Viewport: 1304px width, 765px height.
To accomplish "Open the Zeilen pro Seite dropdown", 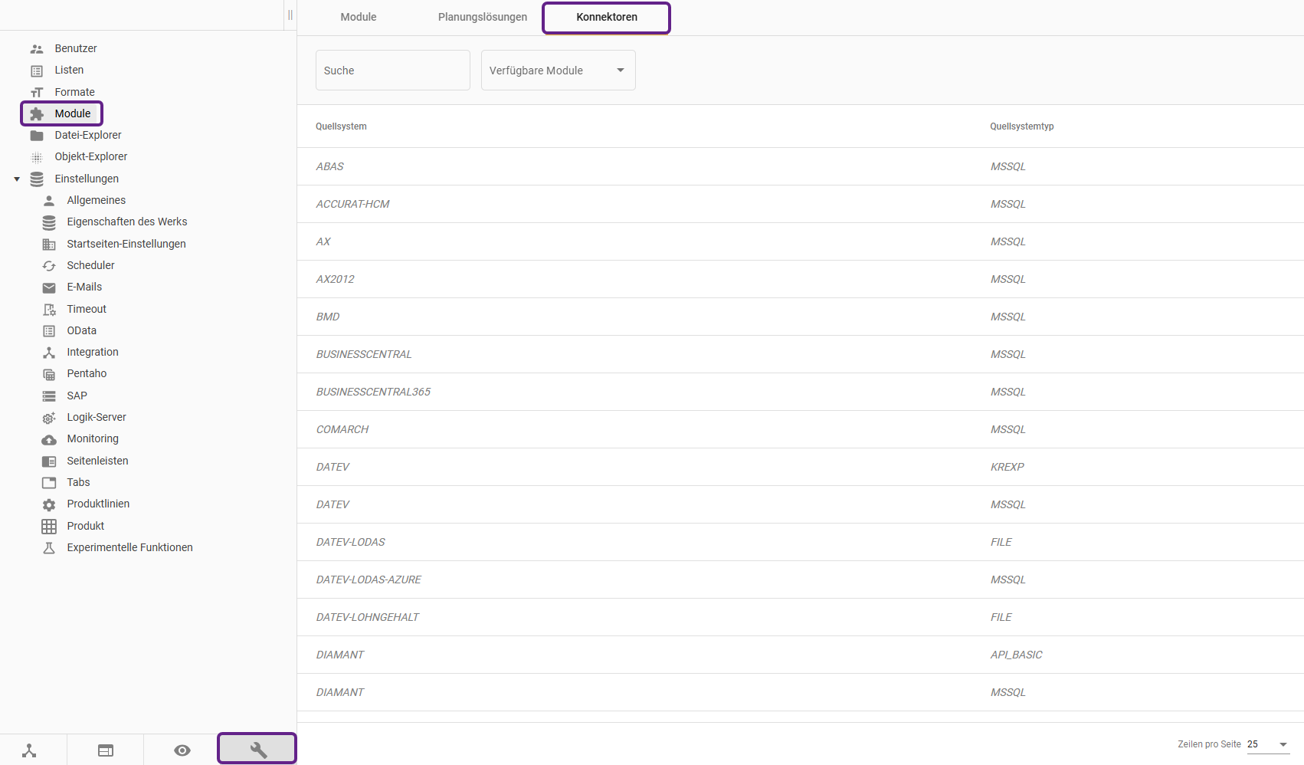I will pyautogui.click(x=1269, y=744).
